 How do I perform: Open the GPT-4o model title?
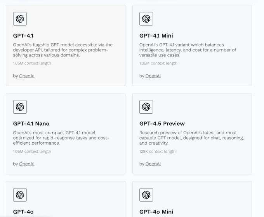[23, 212]
